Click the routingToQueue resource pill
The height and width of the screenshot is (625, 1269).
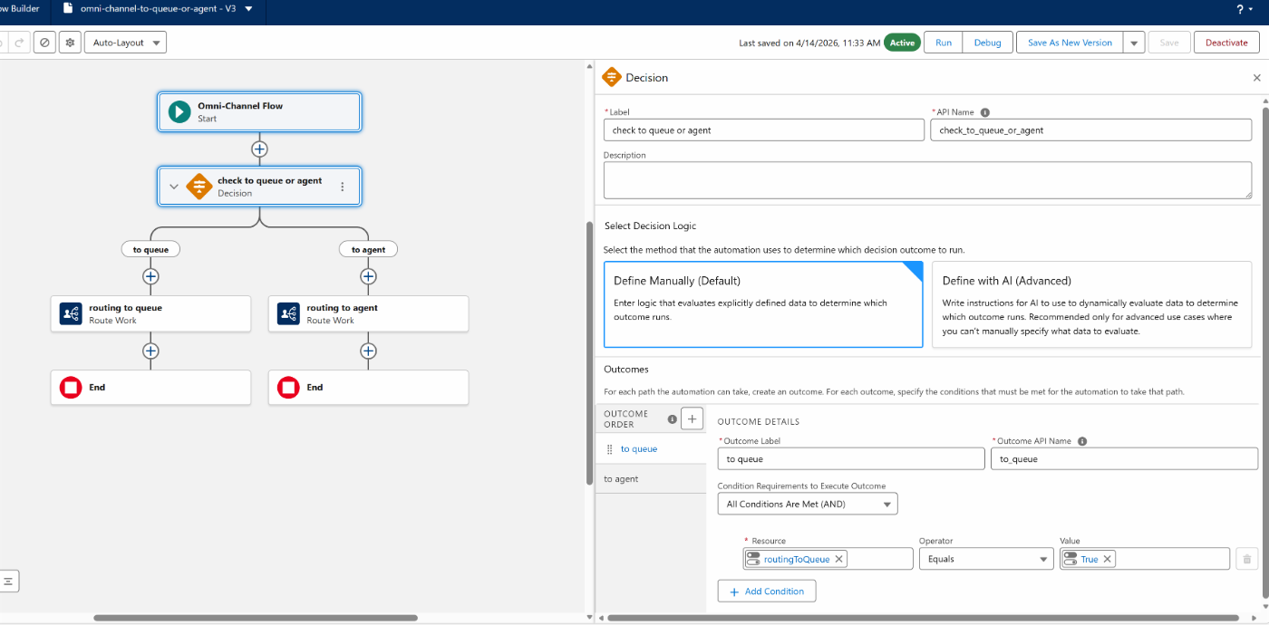tap(797, 559)
